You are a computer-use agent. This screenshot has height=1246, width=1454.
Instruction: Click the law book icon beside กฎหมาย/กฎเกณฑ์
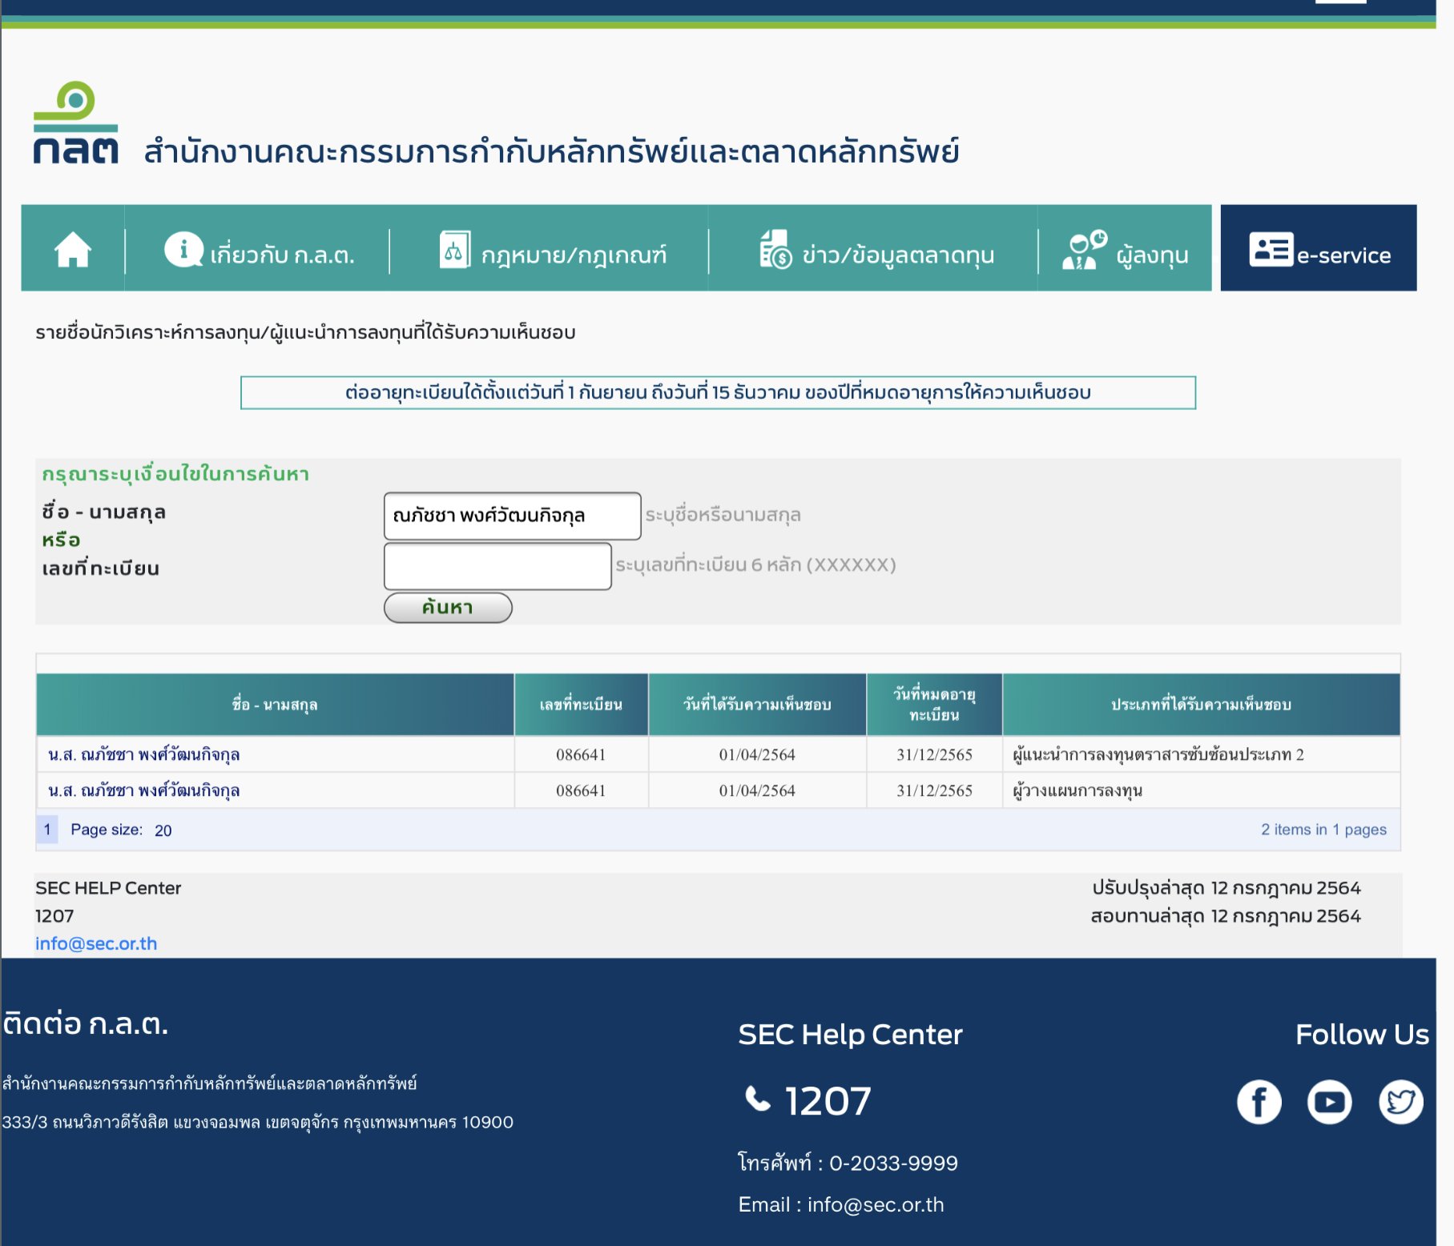point(454,250)
